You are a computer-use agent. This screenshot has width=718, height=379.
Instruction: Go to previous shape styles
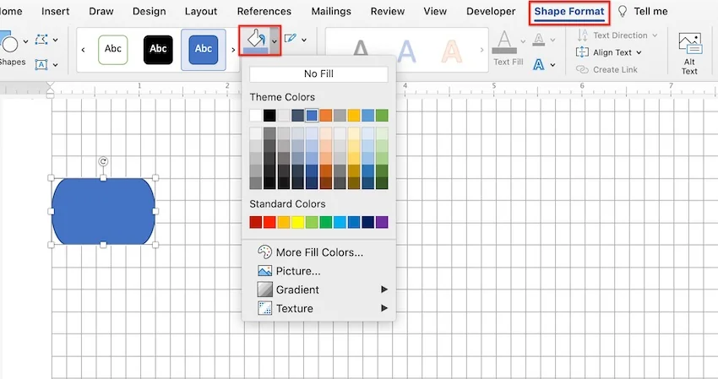(x=83, y=50)
